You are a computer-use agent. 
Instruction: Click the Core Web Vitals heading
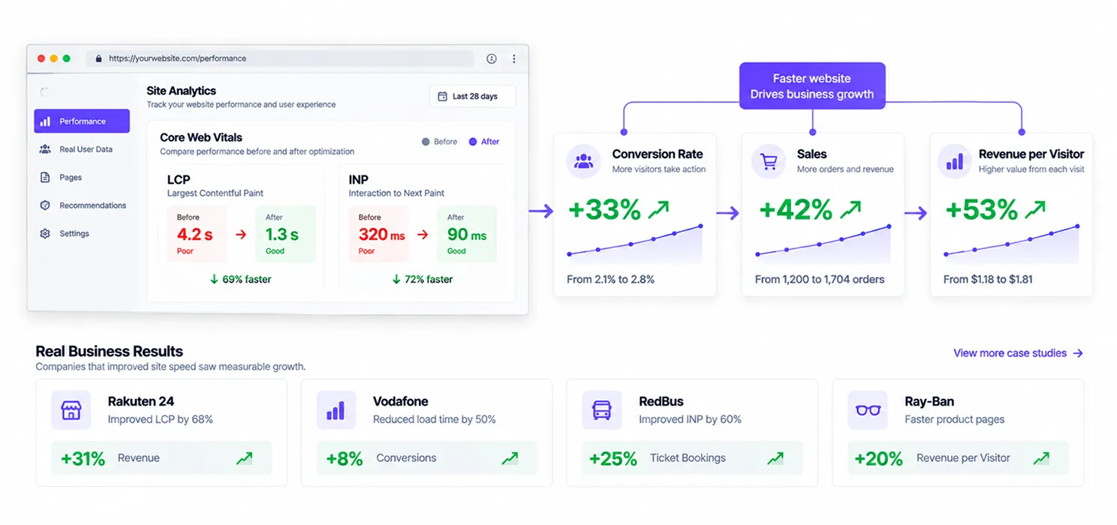pos(201,138)
